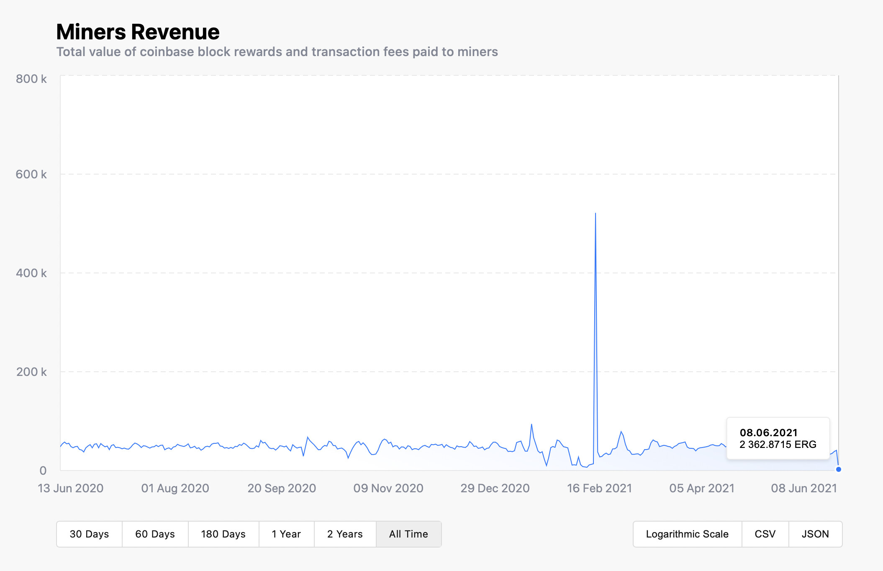Download data as CSV
Image resolution: width=883 pixels, height=571 pixels.
pyautogui.click(x=765, y=534)
